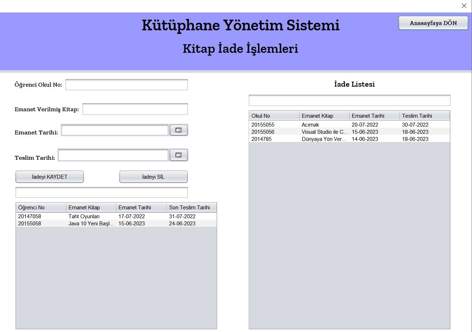
Task: Focus the Teslim Tarihi date field
Action: (x=113, y=155)
